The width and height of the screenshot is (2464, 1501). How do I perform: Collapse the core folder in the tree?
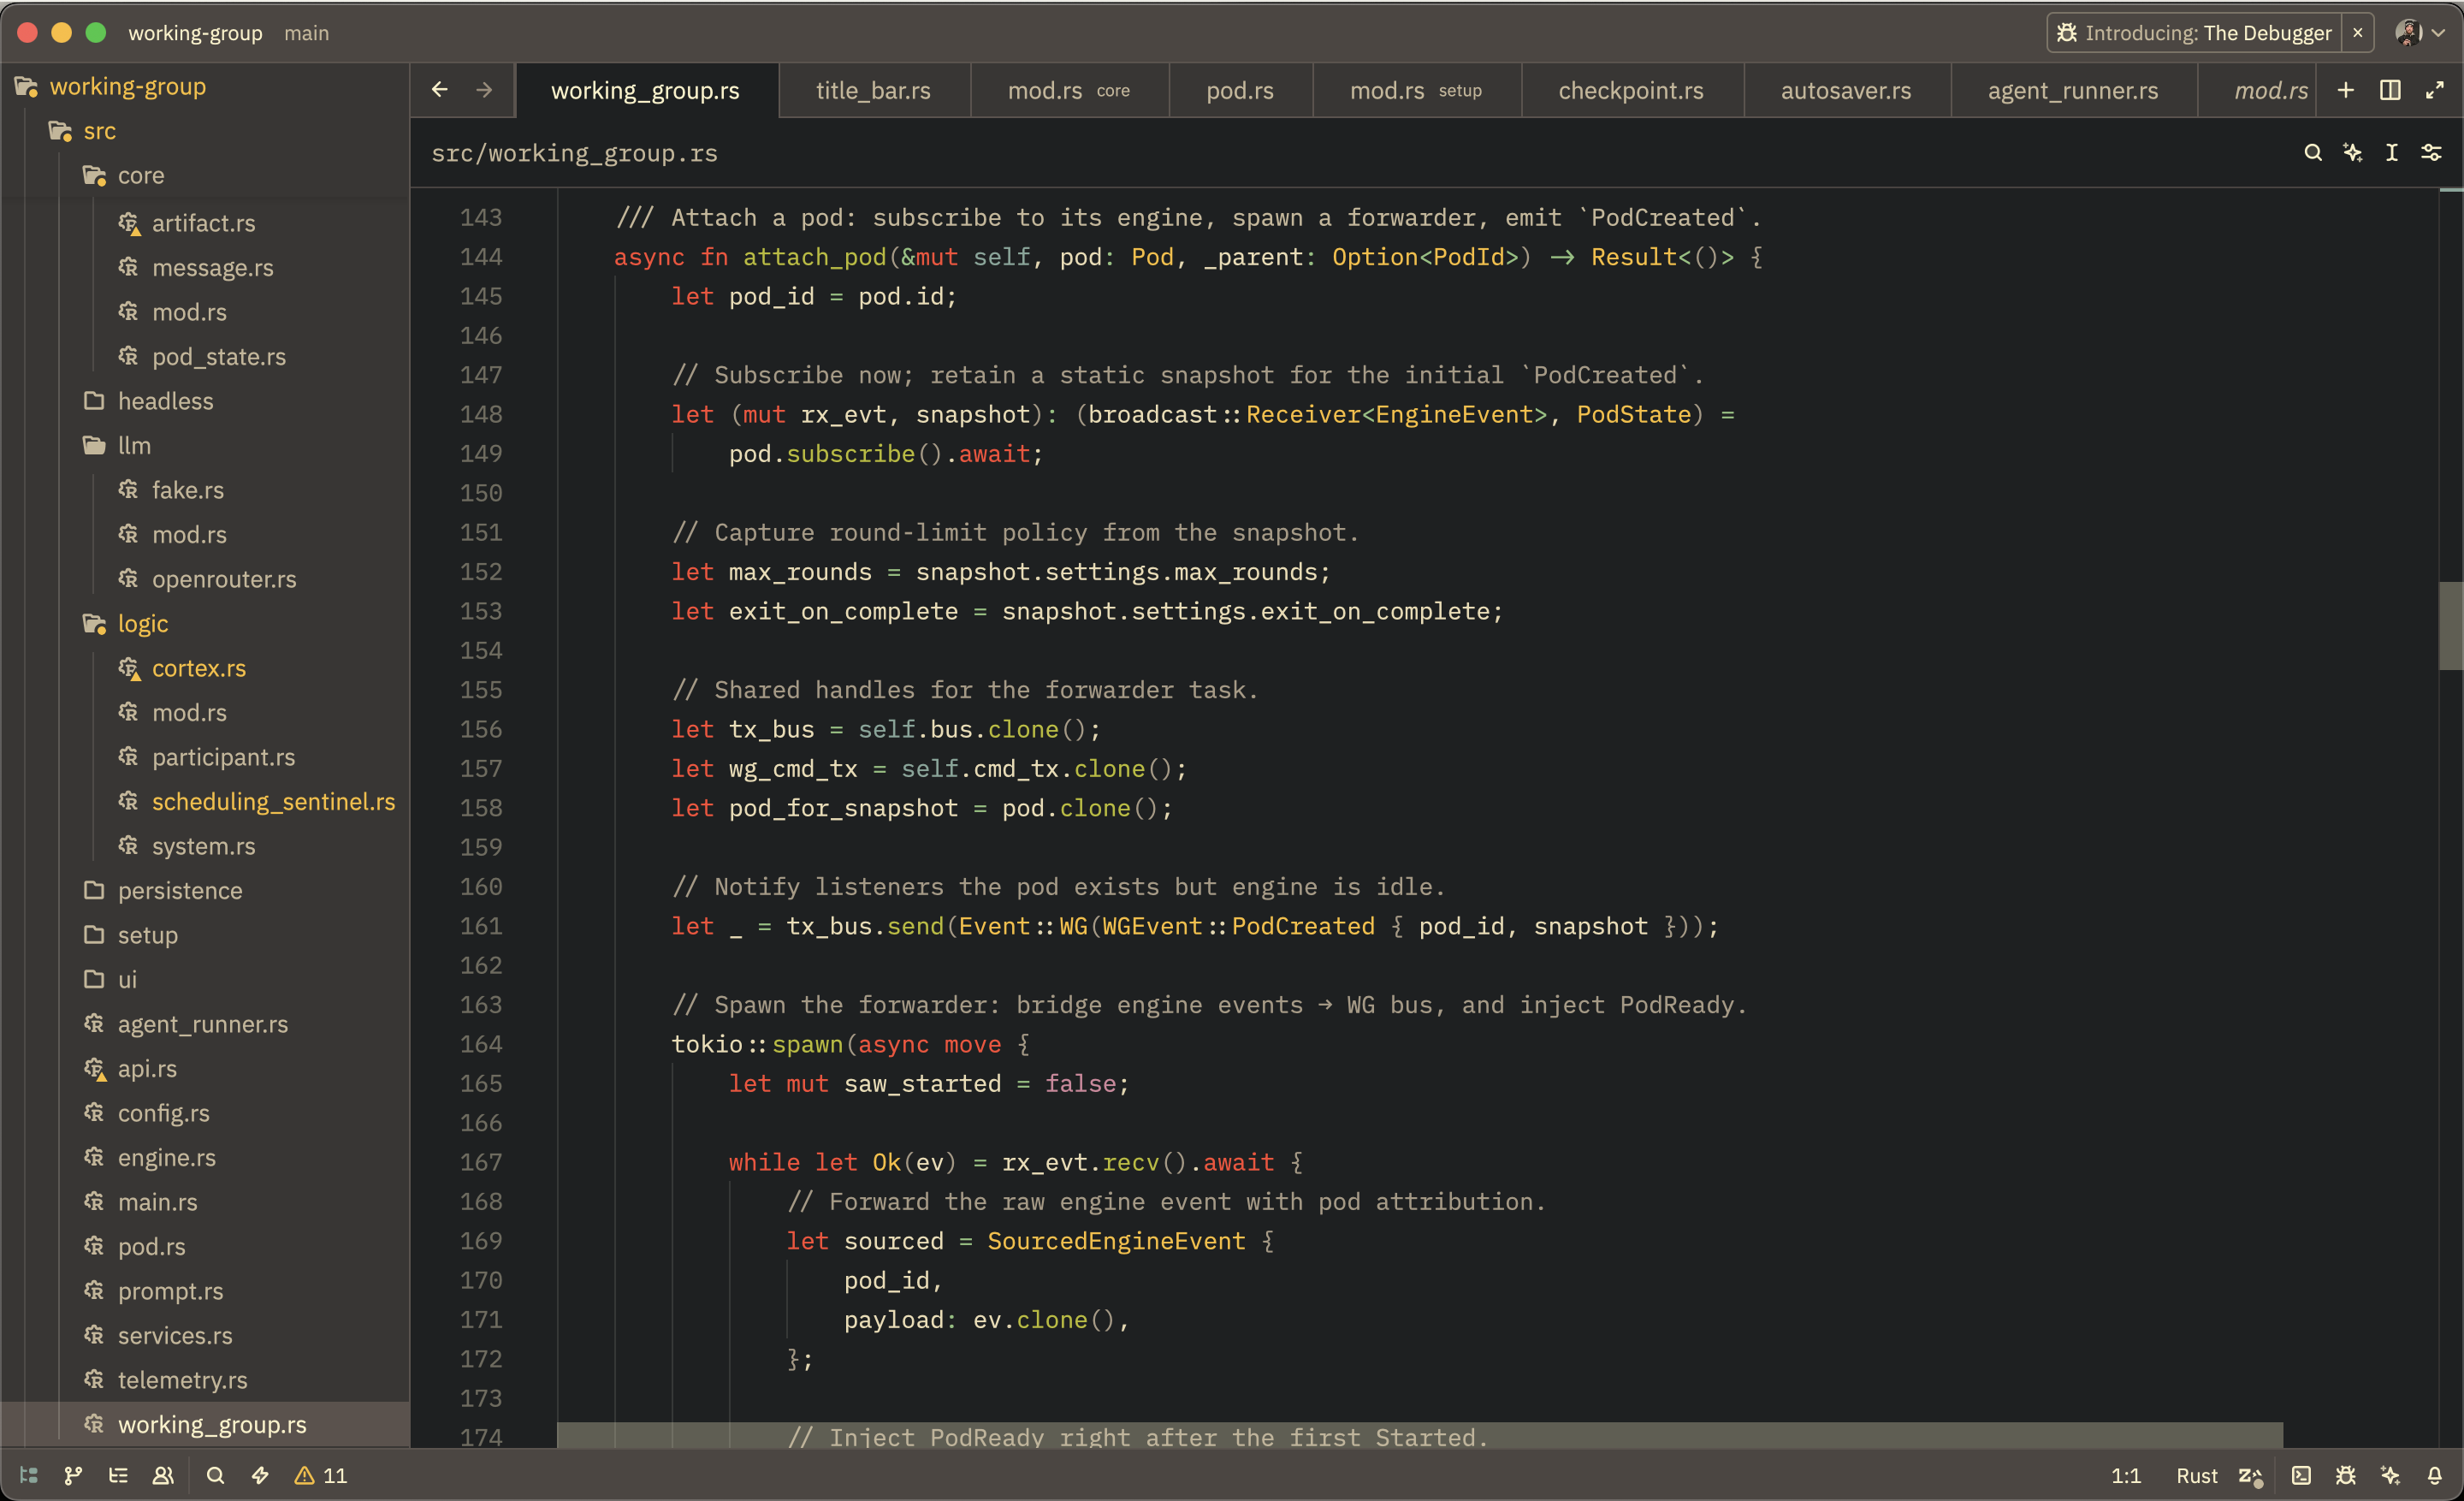[140, 175]
